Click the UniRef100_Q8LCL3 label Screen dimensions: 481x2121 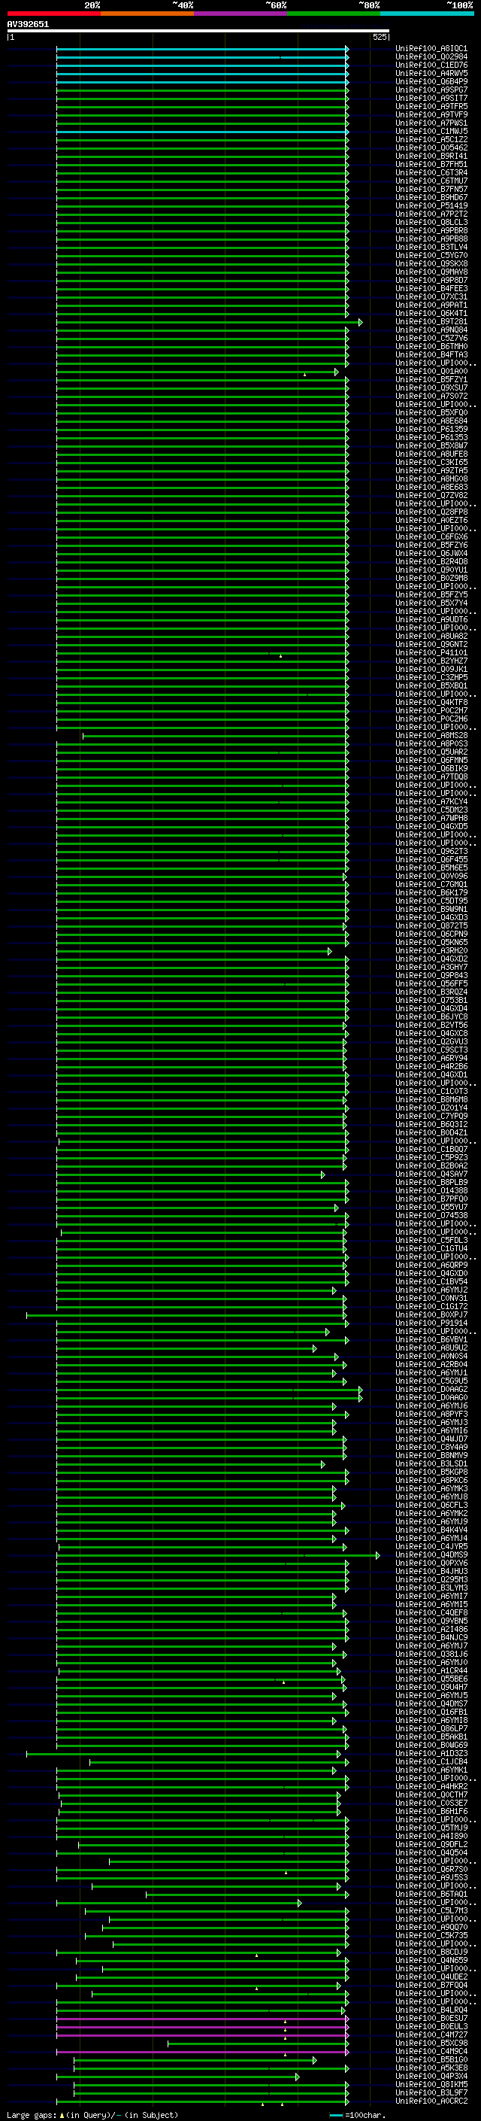pyautogui.click(x=431, y=222)
